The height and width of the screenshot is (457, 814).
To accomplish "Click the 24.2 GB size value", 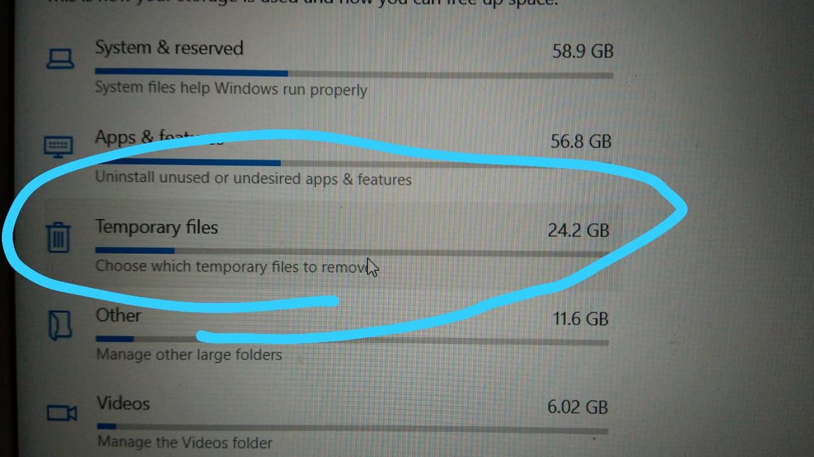I will pos(579,230).
